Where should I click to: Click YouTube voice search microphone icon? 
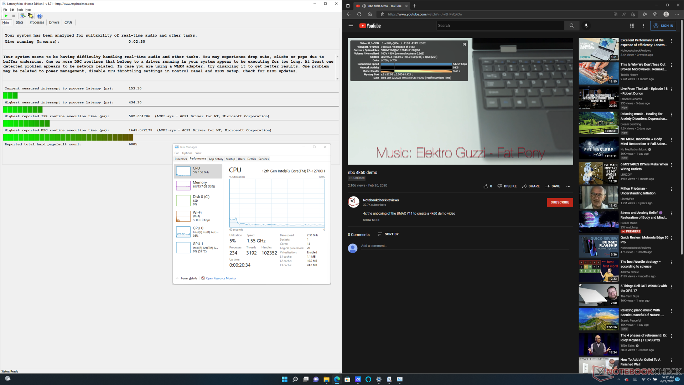click(586, 26)
